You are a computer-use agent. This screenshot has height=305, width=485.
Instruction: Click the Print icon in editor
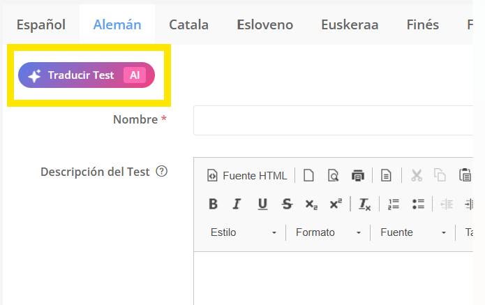(358, 176)
